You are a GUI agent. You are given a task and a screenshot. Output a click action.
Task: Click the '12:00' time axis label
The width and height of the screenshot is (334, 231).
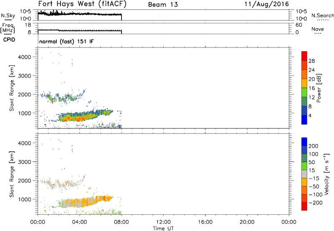163,222
